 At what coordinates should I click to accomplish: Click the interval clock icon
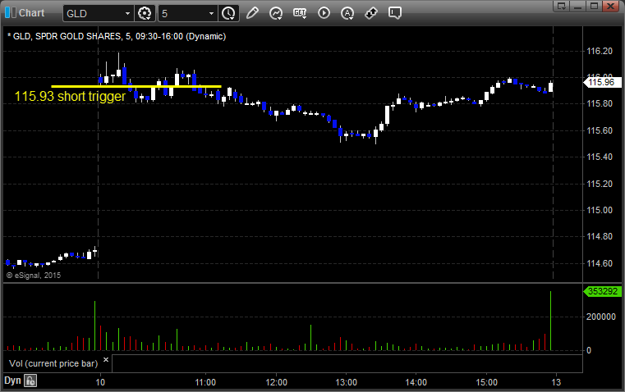(228, 13)
